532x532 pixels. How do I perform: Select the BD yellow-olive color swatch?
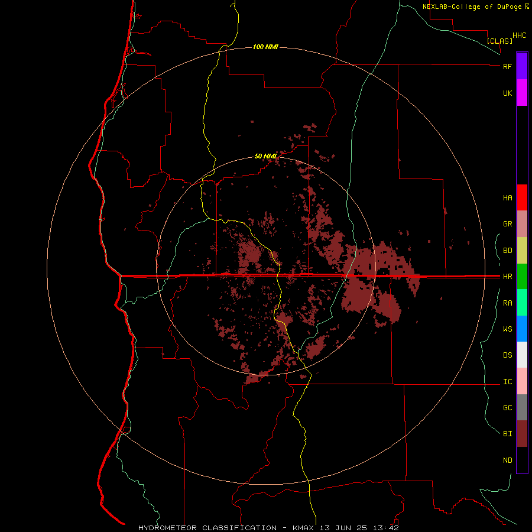tap(522, 251)
